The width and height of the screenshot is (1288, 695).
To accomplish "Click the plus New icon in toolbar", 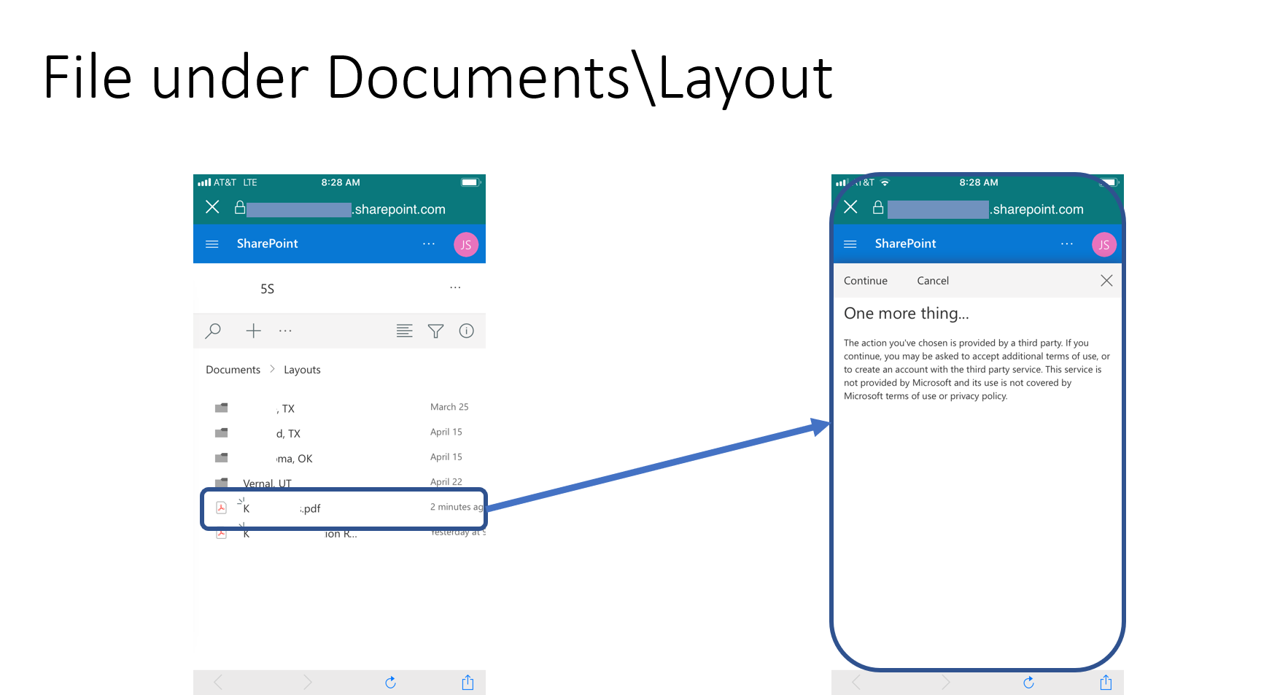I will (x=253, y=331).
